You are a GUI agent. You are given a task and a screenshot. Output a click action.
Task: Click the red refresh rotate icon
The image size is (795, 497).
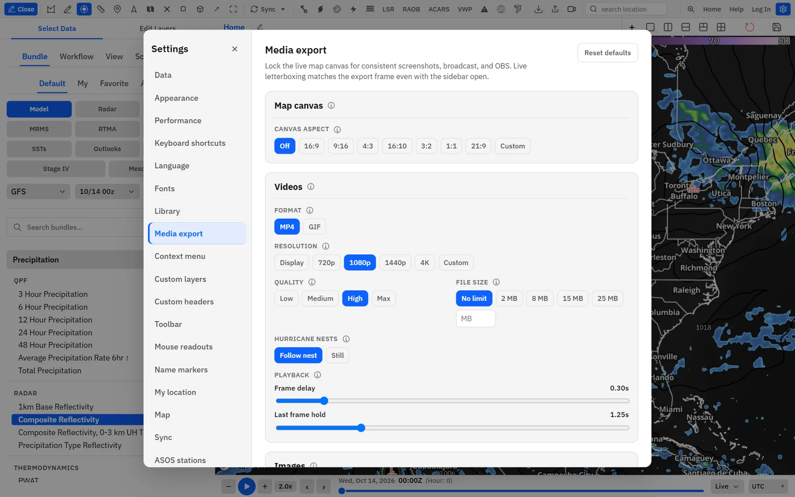click(749, 27)
